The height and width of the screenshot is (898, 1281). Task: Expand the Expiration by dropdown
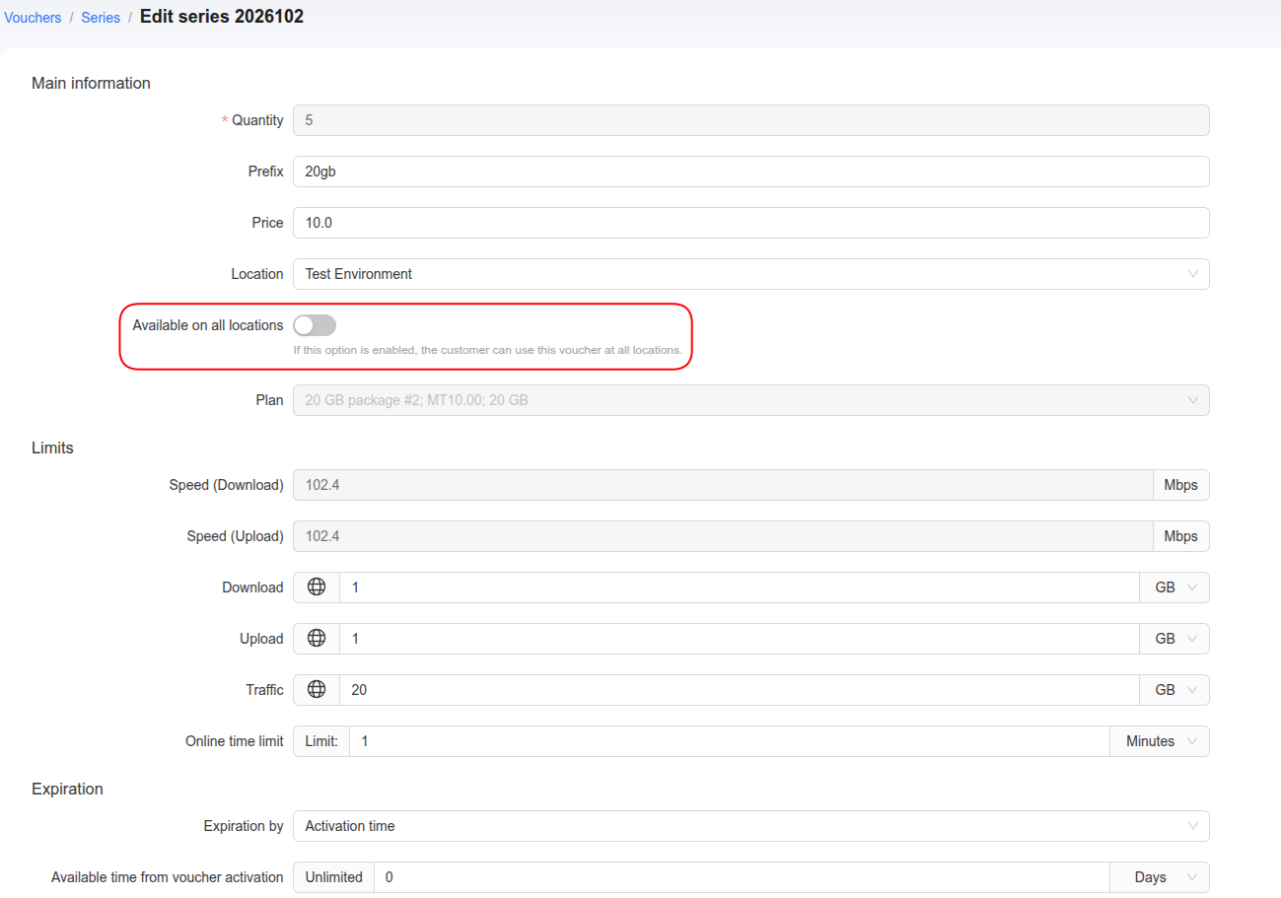tap(750, 826)
